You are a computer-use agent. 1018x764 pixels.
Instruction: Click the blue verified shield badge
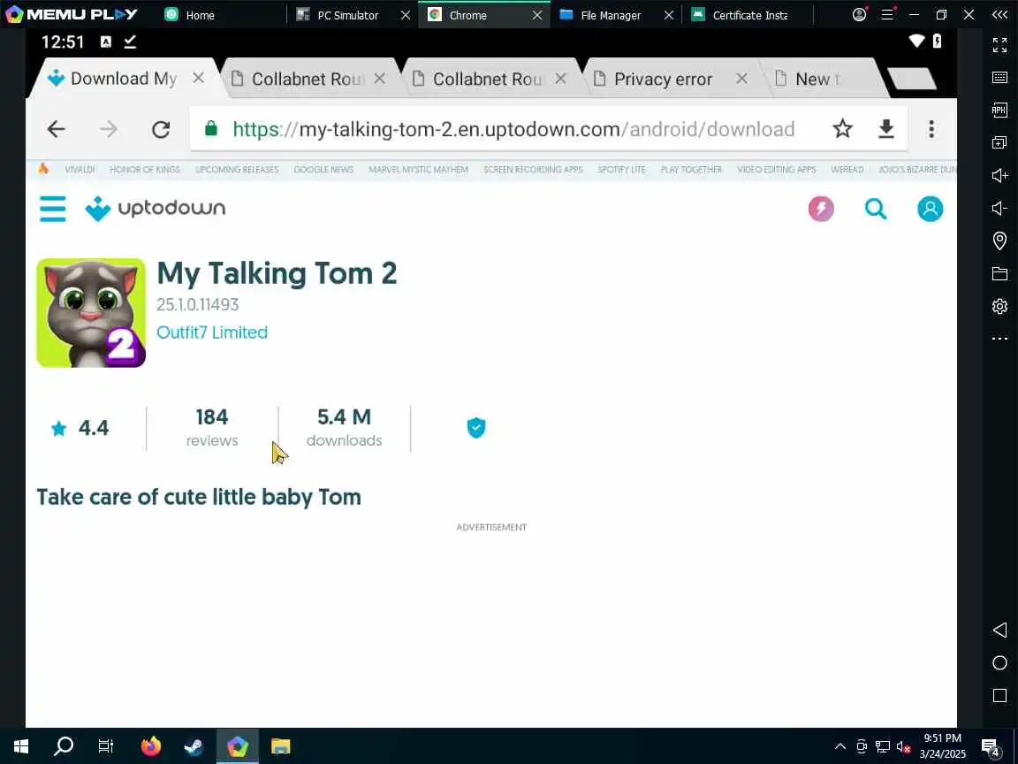point(476,427)
